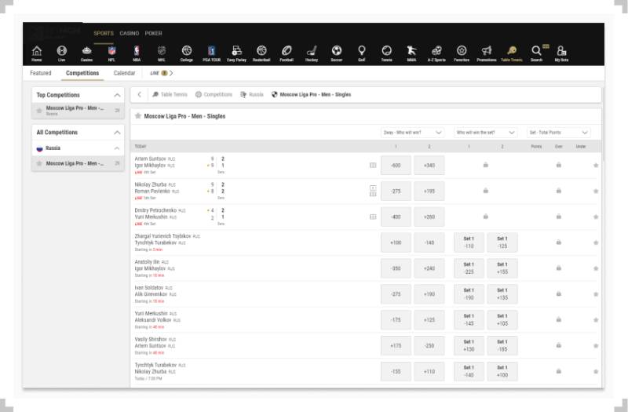Select Set 1 -185 for Artem Suntsov
Image resolution: width=628 pixels, height=412 pixels.
(x=502, y=345)
